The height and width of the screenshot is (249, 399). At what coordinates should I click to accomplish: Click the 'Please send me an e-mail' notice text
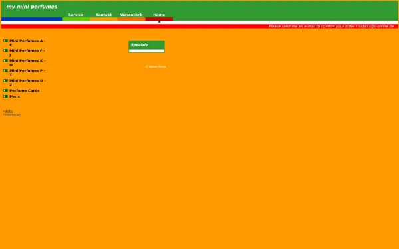point(331,26)
